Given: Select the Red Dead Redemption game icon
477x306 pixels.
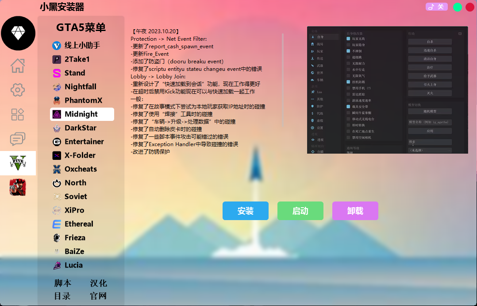Looking at the screenshot, I should [18, 187].
